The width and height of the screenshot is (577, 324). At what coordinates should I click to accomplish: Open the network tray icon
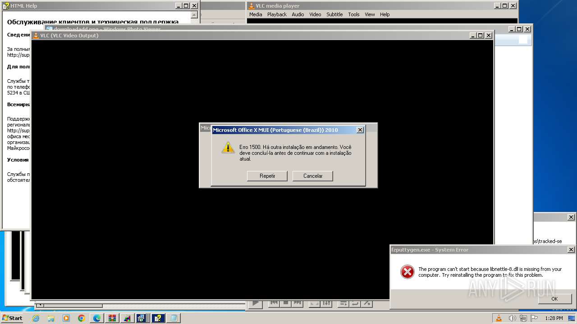click(x=523, y=318)
